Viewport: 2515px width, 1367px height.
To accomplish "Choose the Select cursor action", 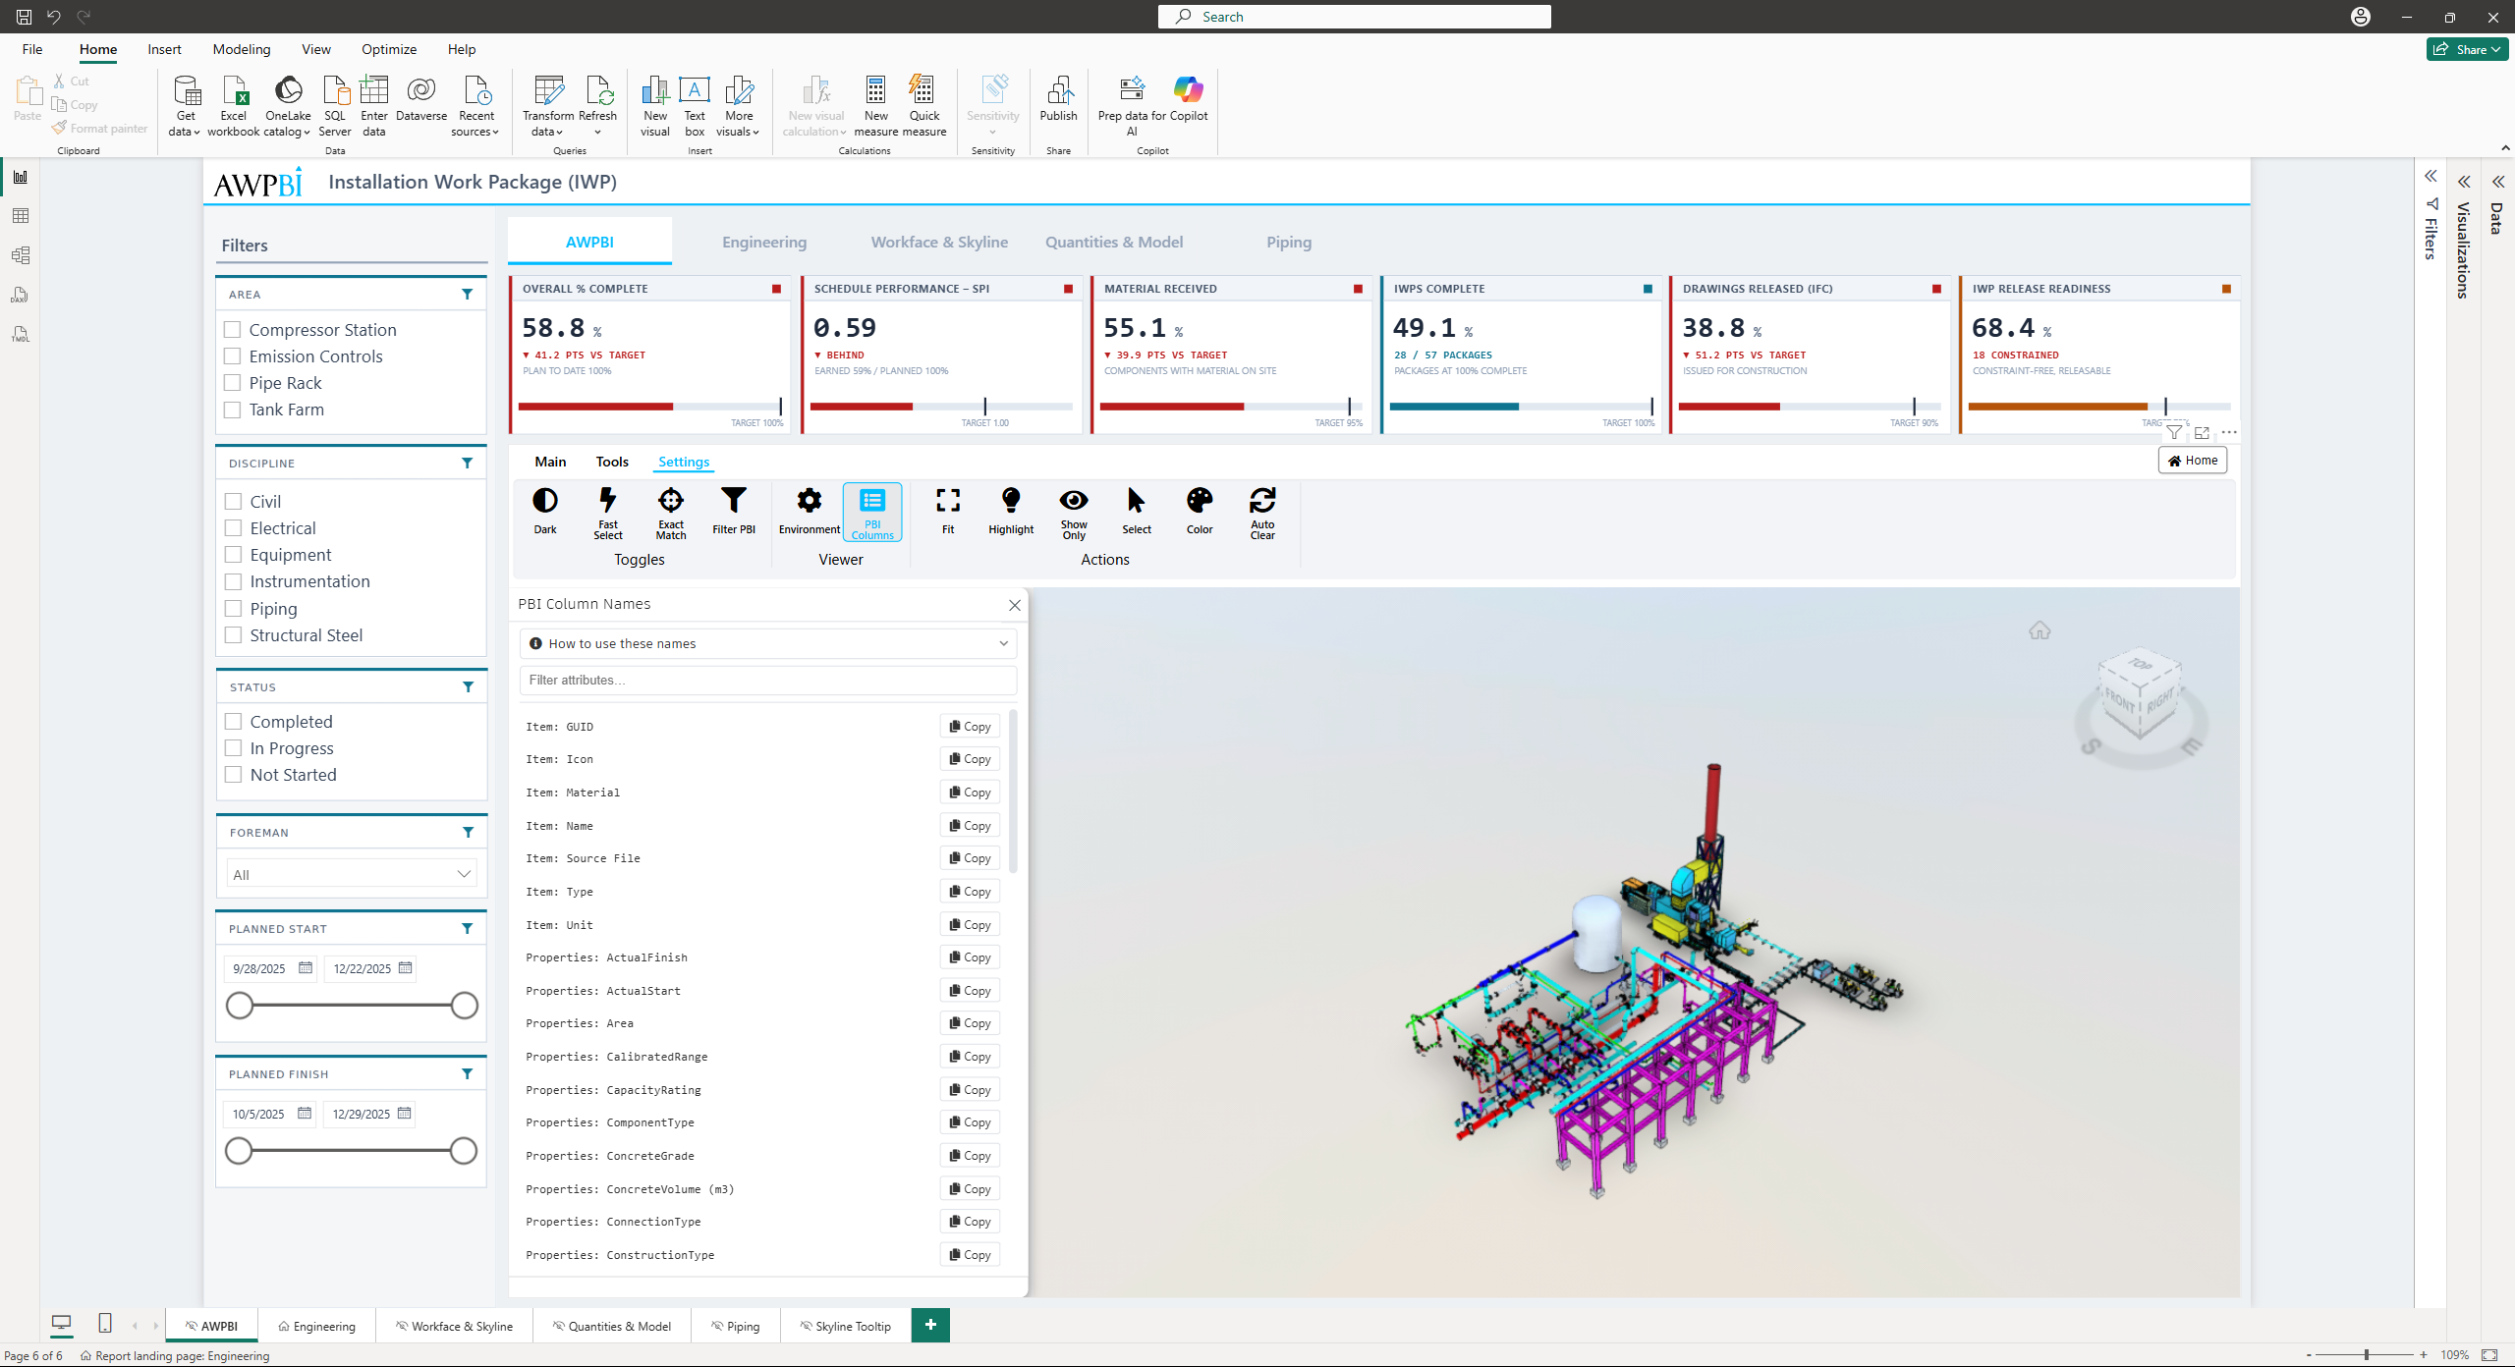I will 1137,511.
